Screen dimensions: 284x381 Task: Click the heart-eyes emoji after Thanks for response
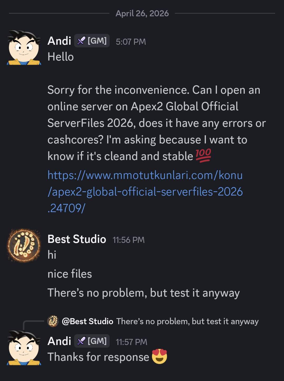pos(159,357)
